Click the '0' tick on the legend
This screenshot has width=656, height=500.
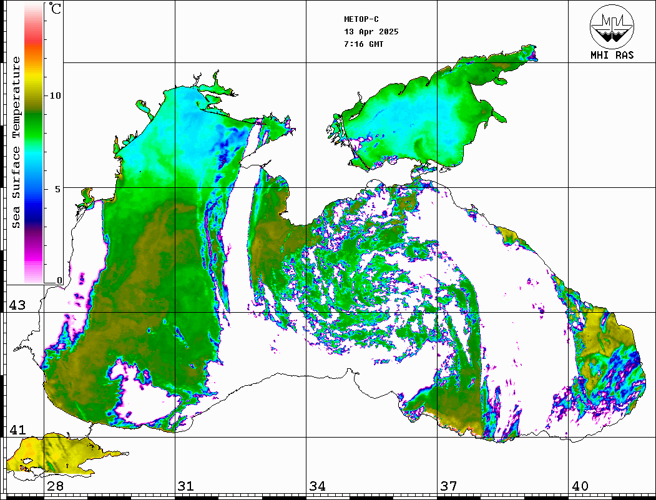pos(59,280)
